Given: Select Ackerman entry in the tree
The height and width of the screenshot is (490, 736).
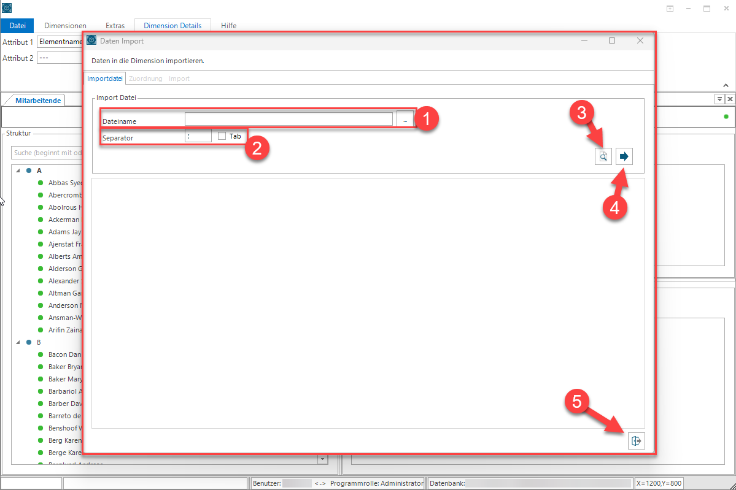Looking at the screenshot, I should click(64, 220).
